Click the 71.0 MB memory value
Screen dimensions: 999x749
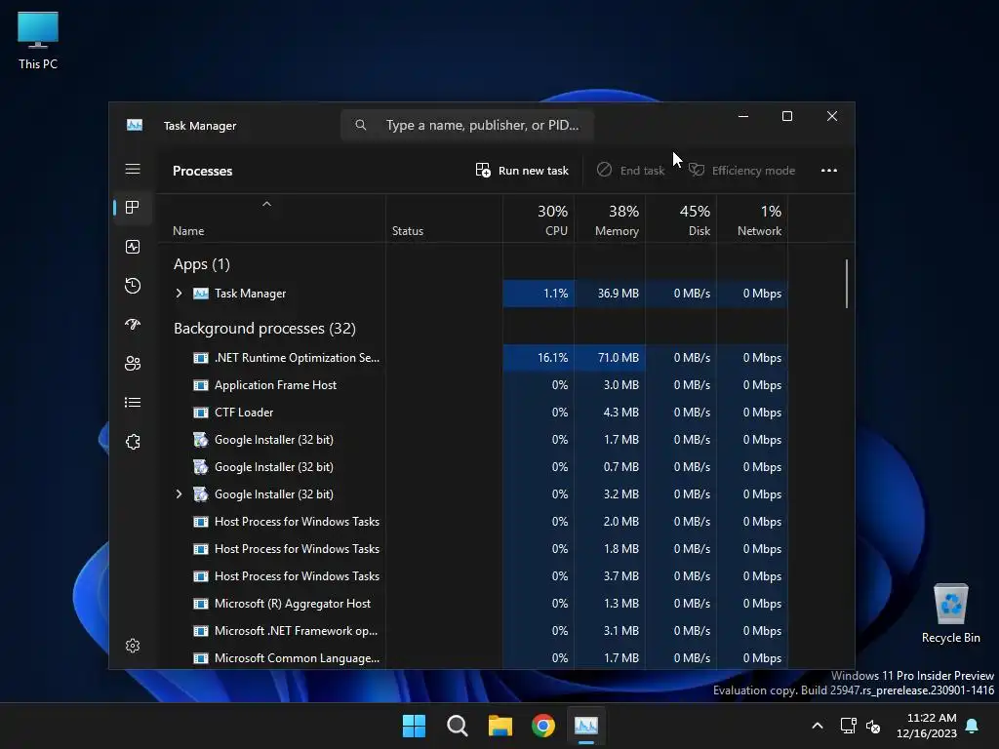618,358
